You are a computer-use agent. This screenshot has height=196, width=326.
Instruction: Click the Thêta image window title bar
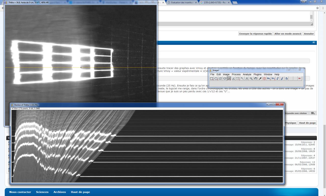(x=81, y=2)
